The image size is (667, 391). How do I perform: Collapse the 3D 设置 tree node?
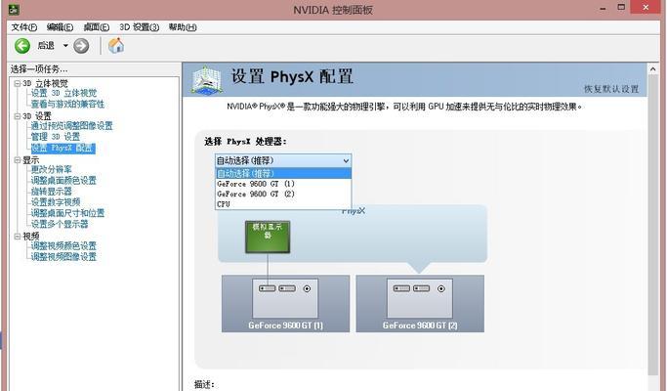click(x=17, y=116)
